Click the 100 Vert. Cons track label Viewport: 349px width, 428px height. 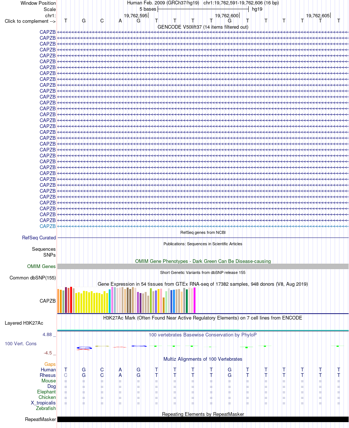click(x=21, y=344)
